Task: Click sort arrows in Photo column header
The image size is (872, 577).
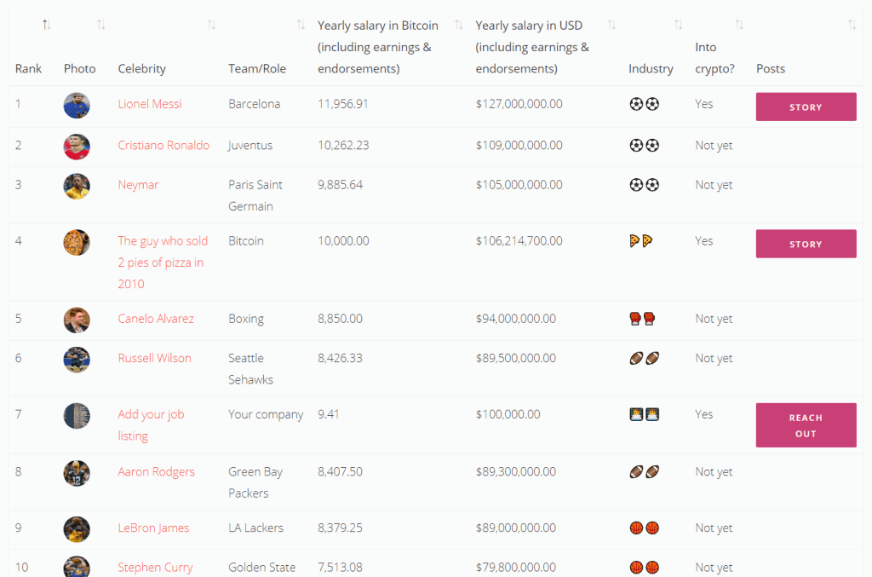Action: coord(101,26)
